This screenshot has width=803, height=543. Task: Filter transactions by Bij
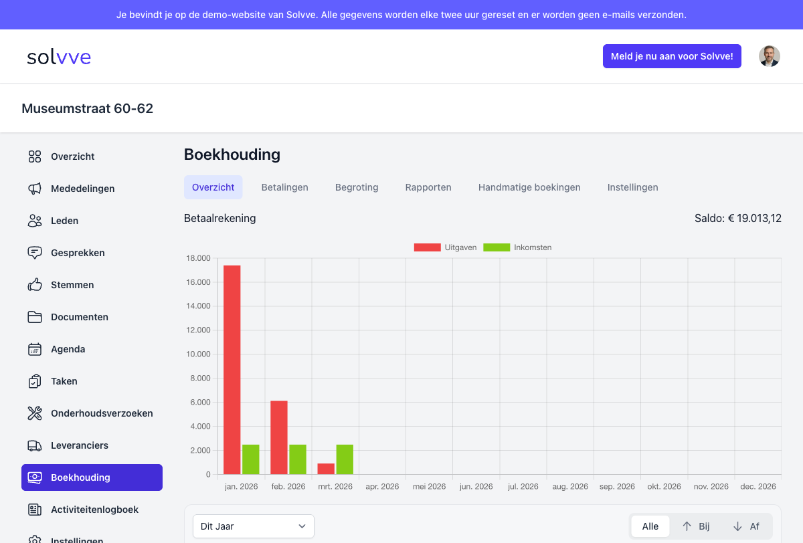(x=696, y=526)
